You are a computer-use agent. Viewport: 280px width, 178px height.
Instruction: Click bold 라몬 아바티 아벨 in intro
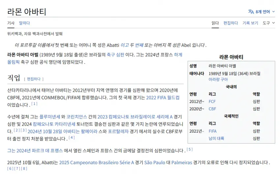tap(23, 55)
